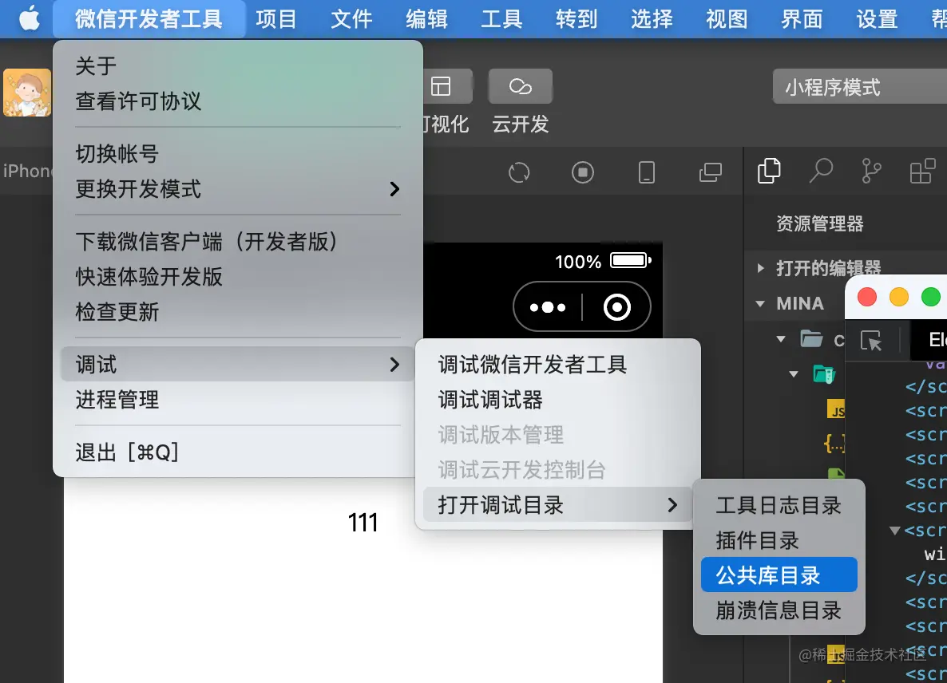Open the source control branch icon

pyautogui.click(x=871, y=171)
